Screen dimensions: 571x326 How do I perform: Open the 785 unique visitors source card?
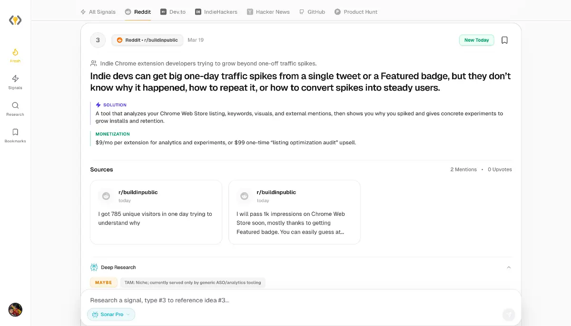coord(156,212)
